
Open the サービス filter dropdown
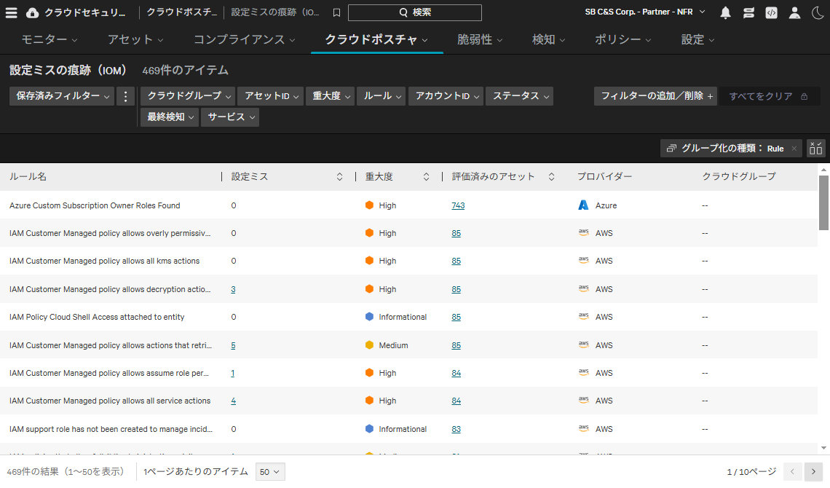[x=230, y=117]
